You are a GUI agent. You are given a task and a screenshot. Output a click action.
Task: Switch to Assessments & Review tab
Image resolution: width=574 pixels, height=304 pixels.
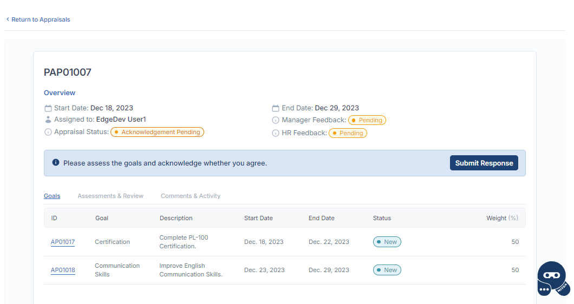pyautogui.click(x=110, y=196)
